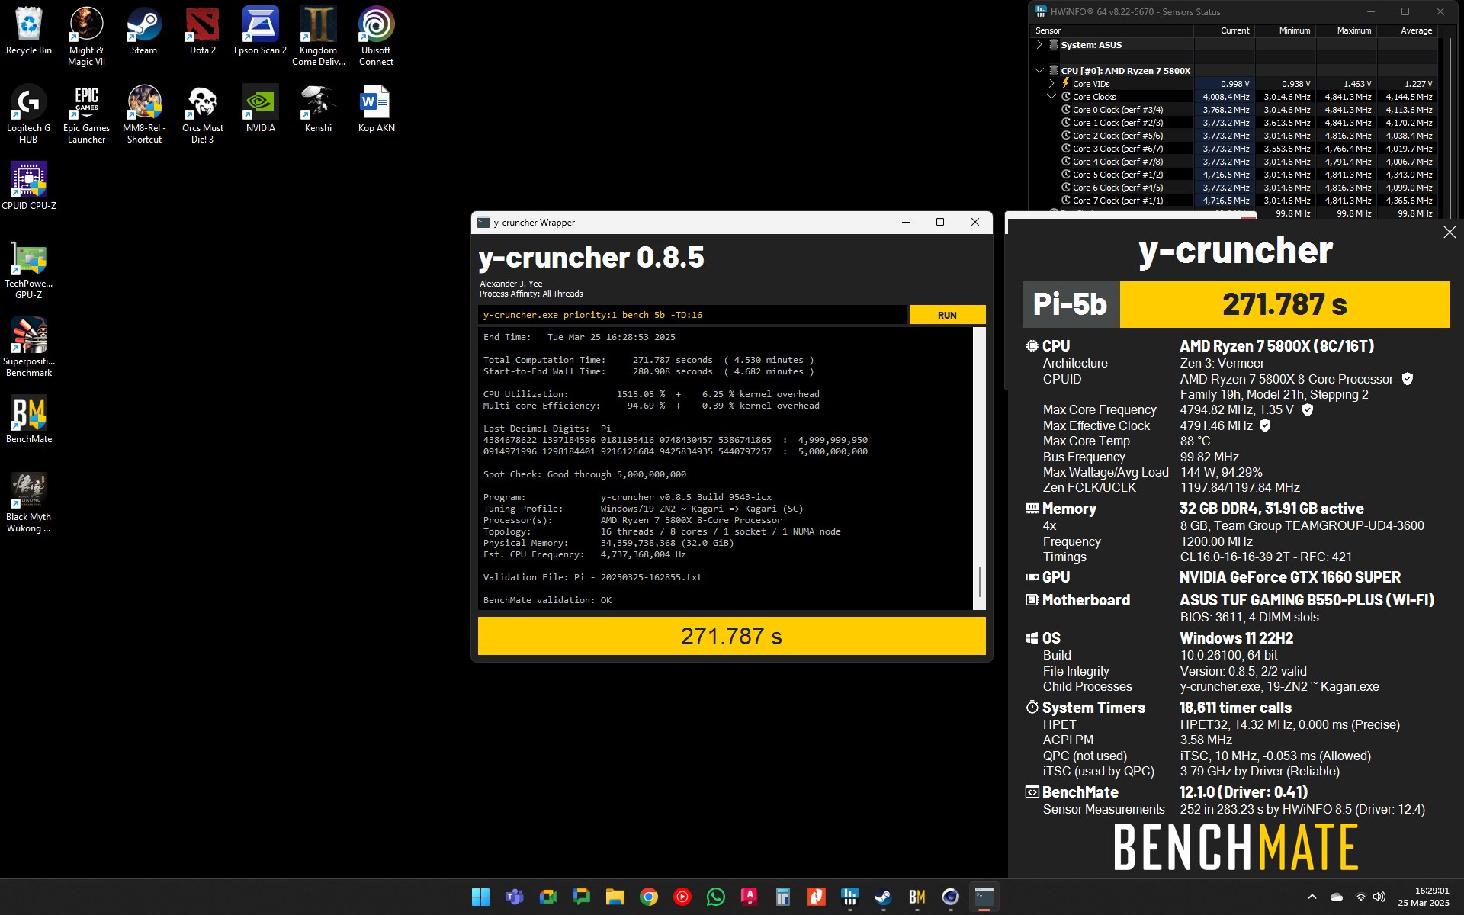
Task: Expand the System: ASUS sensor group
Action: (1039, 45)
